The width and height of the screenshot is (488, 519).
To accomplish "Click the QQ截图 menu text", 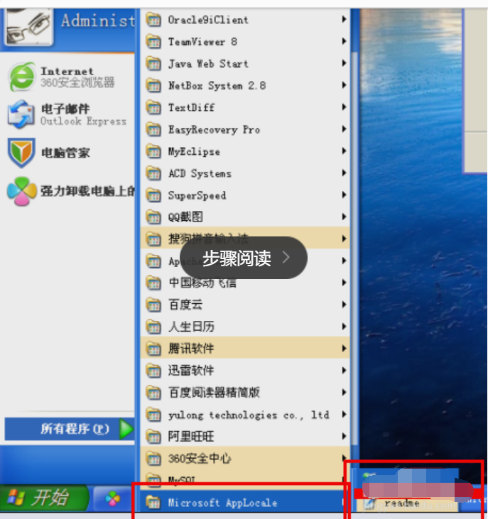I will coord(185,217).
